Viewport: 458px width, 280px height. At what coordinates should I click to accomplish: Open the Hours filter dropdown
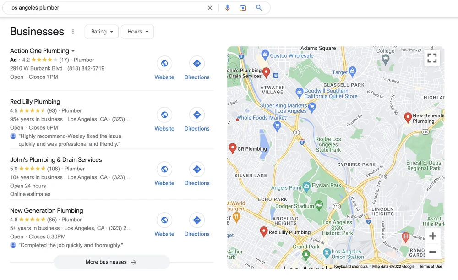tap(137, 32)
